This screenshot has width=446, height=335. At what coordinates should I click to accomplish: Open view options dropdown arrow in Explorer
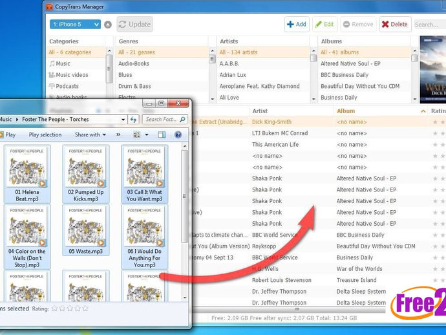click(147, 135)
